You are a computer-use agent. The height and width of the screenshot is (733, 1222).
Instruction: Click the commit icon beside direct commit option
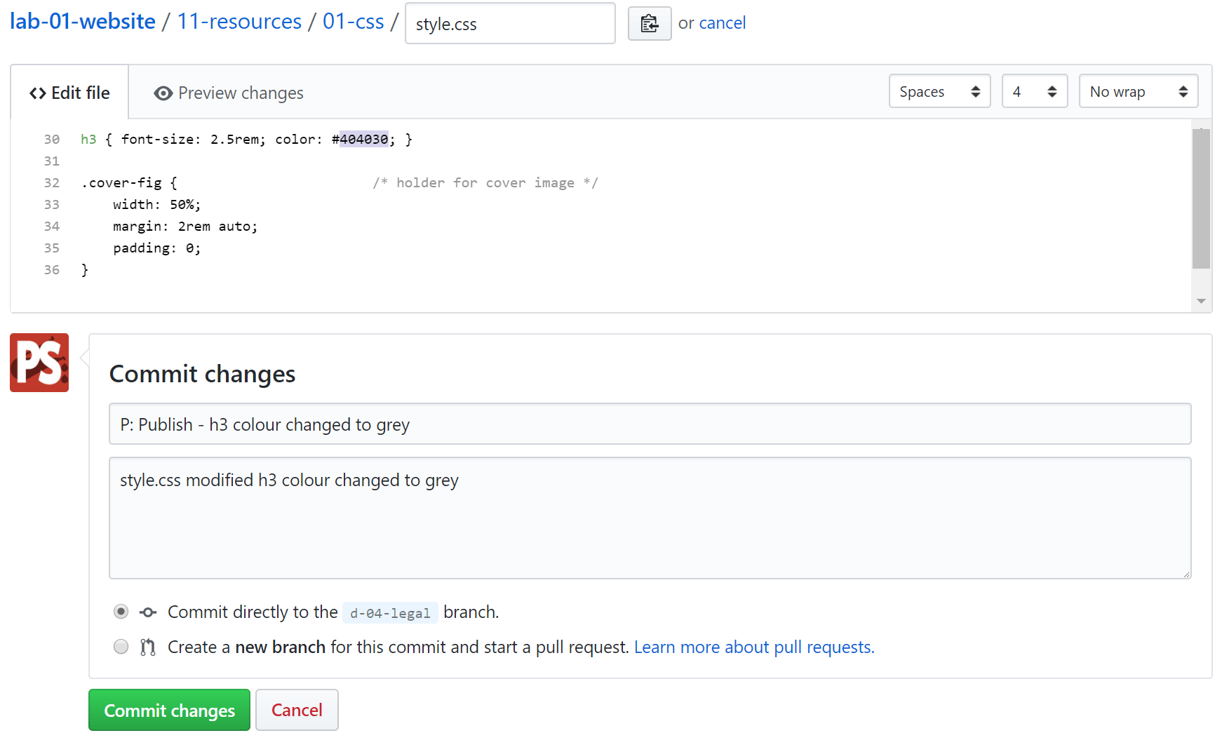(147, 612)
